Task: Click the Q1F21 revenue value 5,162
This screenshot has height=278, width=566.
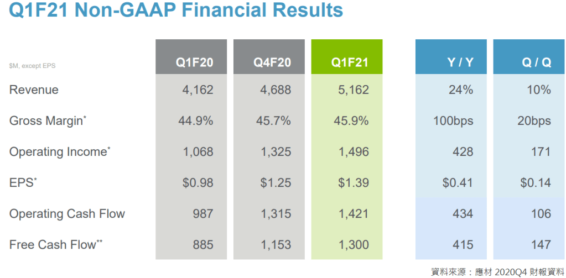Action: pos(353,90)
